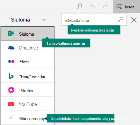Screen dimensions: 140x125
Task: Click the red YouTube play icon
Action: pyautogui.click(x=11, y=104)
